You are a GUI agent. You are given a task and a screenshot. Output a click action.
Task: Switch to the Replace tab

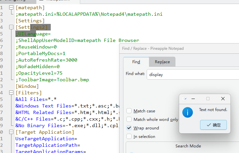pyautogui.click(x=162, y=62)
